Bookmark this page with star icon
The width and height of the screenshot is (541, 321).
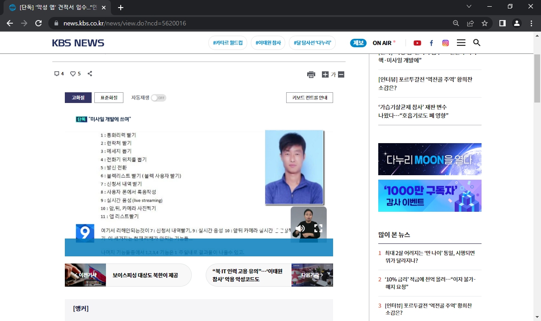485,23
